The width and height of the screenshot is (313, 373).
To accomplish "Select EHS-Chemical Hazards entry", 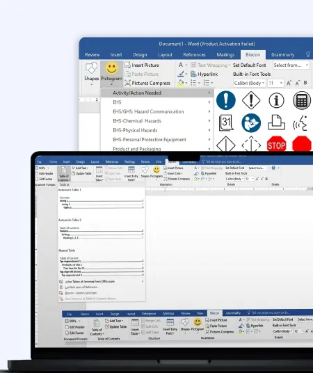I will coord(157,121).
